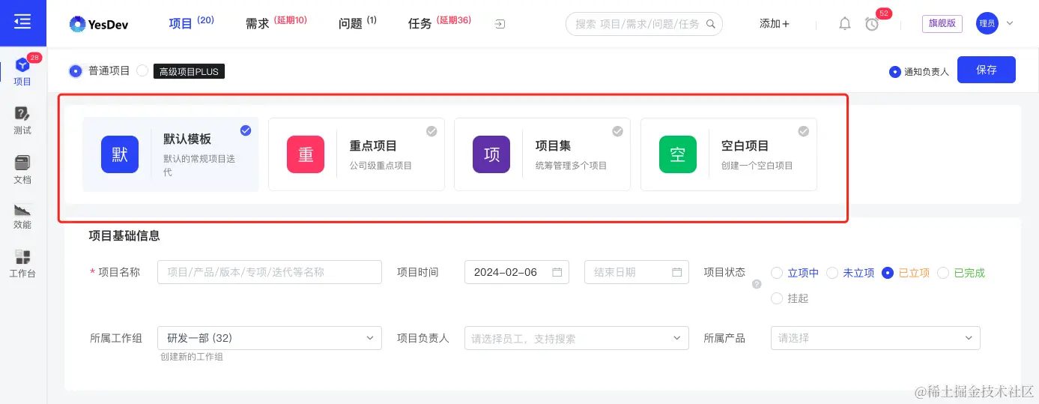Click the 创建新的工作组 link
1039x404 pixels.
pos(192,357)
